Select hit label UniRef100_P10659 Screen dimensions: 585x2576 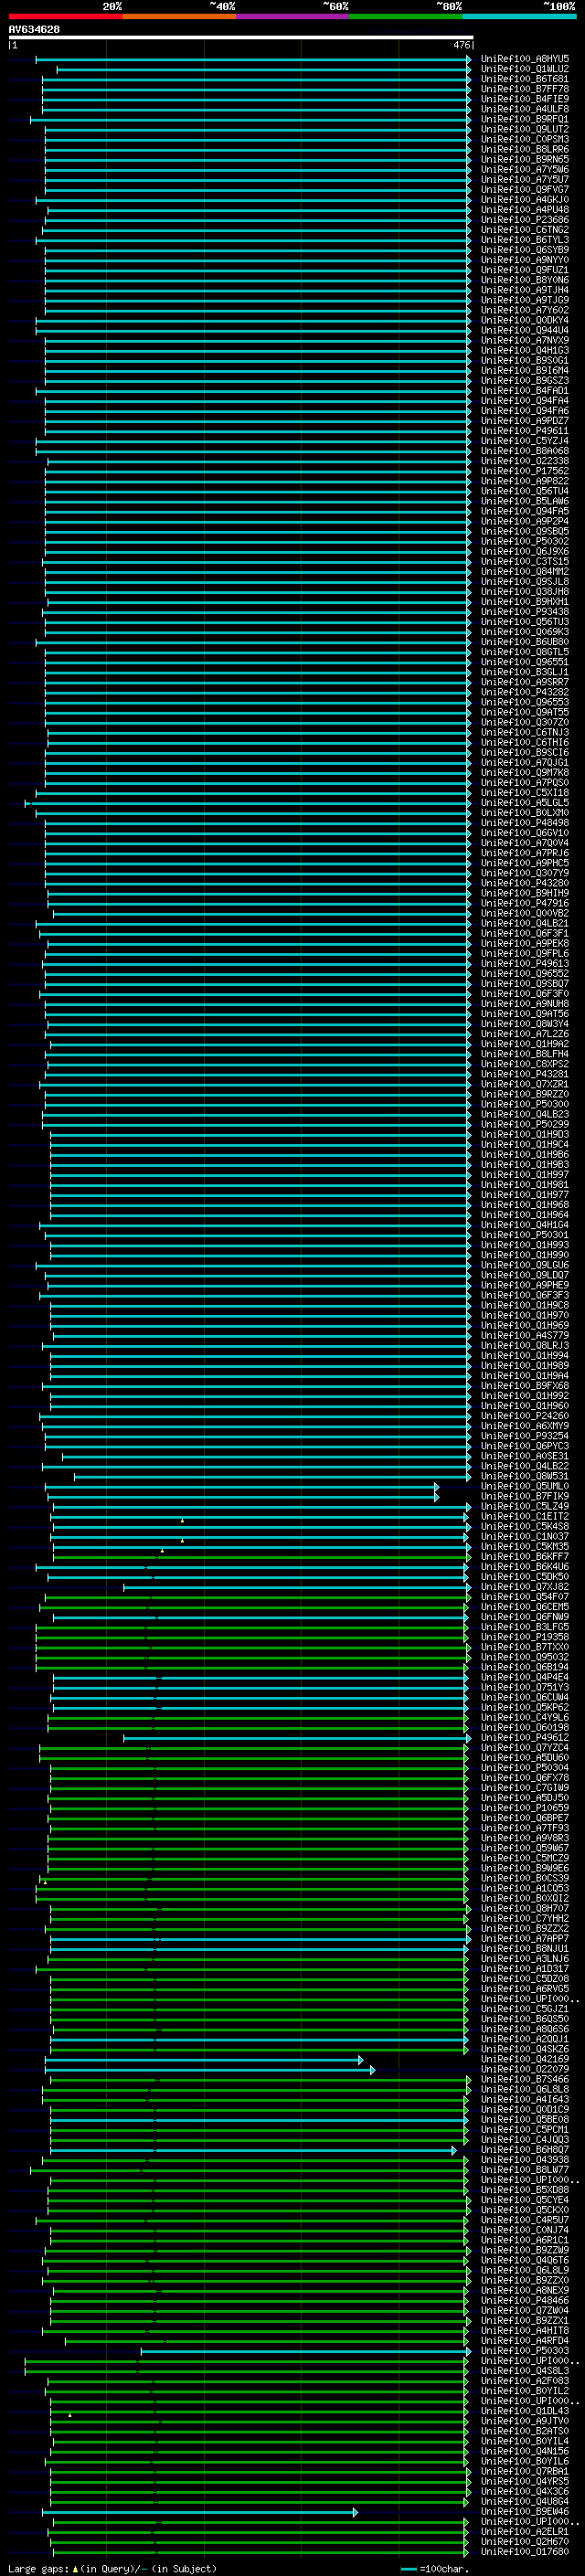pos(525,1808)
